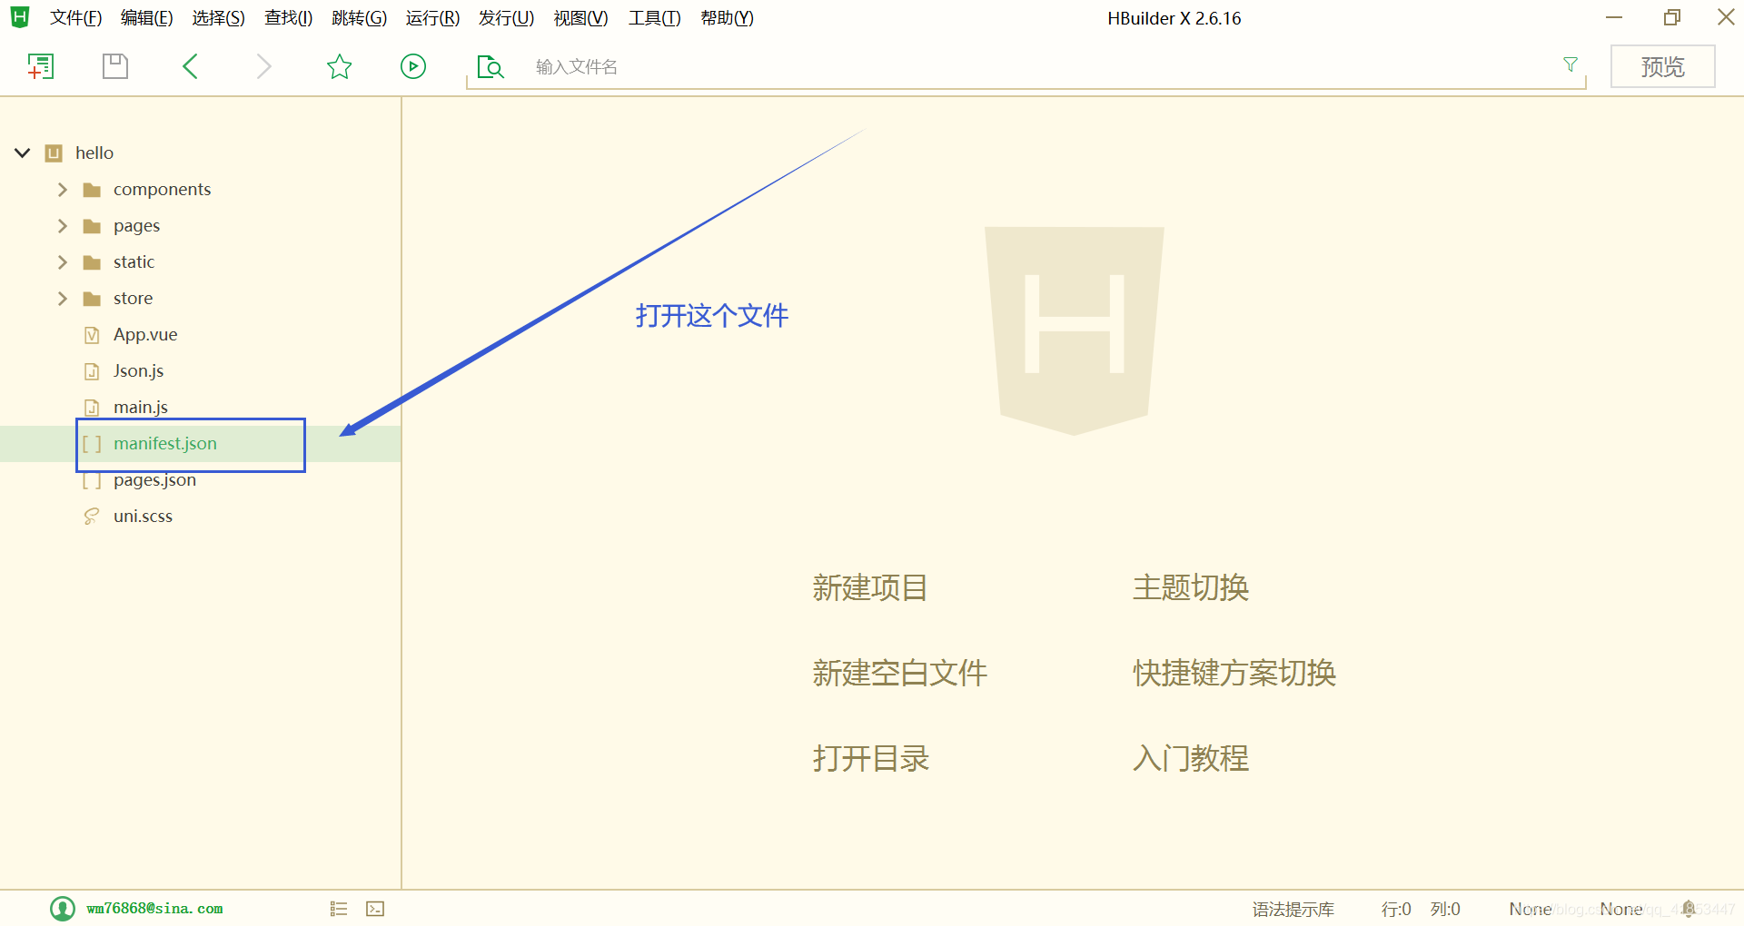Open the 发行(U) menu
This screenshot has width=1744, height=926.
(x=506, y=18)
